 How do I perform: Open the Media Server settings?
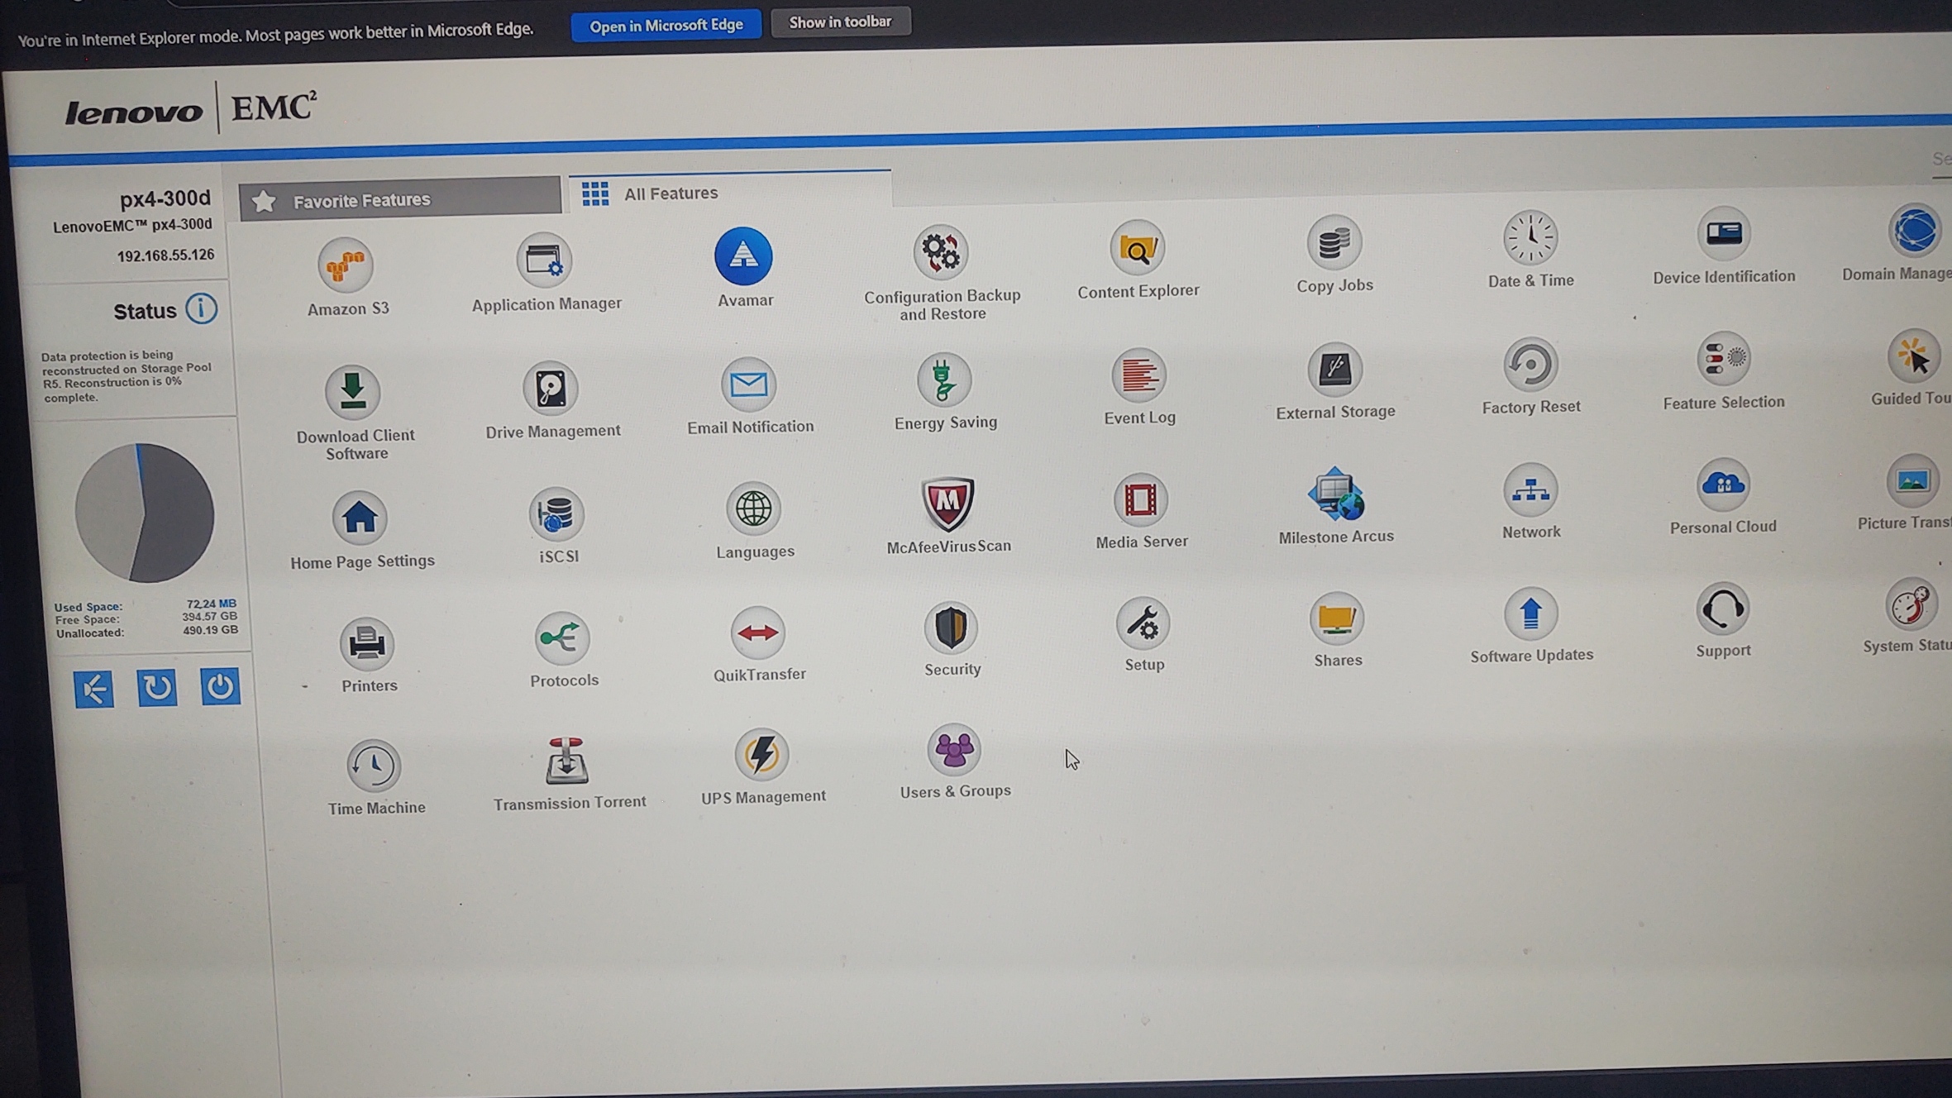pos(1140,500)
